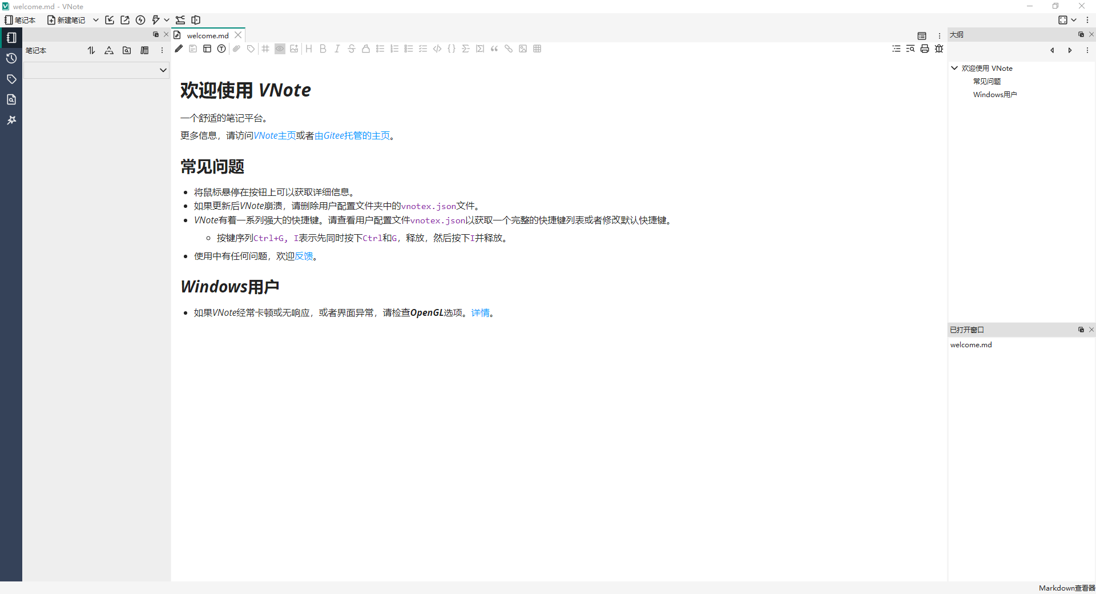Insert a numbered list

(394, 49)
